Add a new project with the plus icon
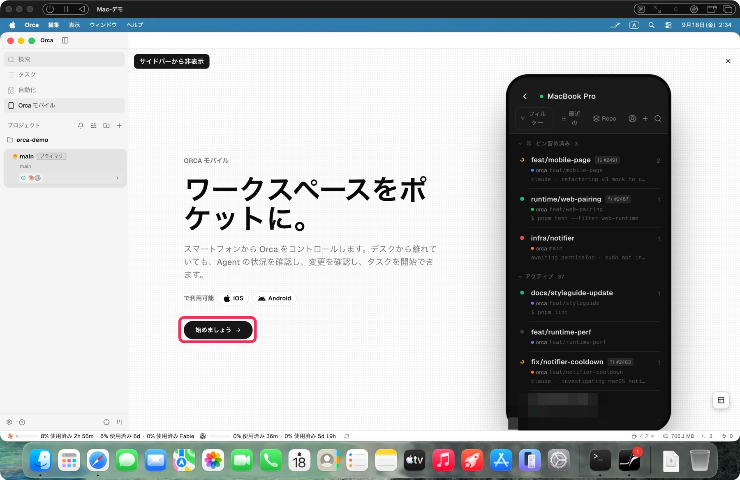The width and height of the screenshot is (740, 480). click(119, 126)
